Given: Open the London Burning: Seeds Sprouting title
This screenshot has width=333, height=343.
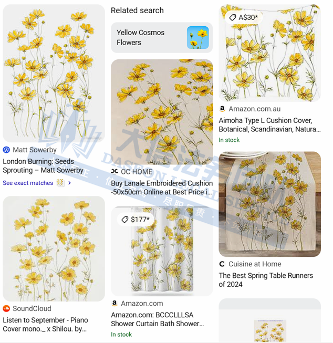Looking at the screenshot, I should pyautogui.click(x=43, y=166).
